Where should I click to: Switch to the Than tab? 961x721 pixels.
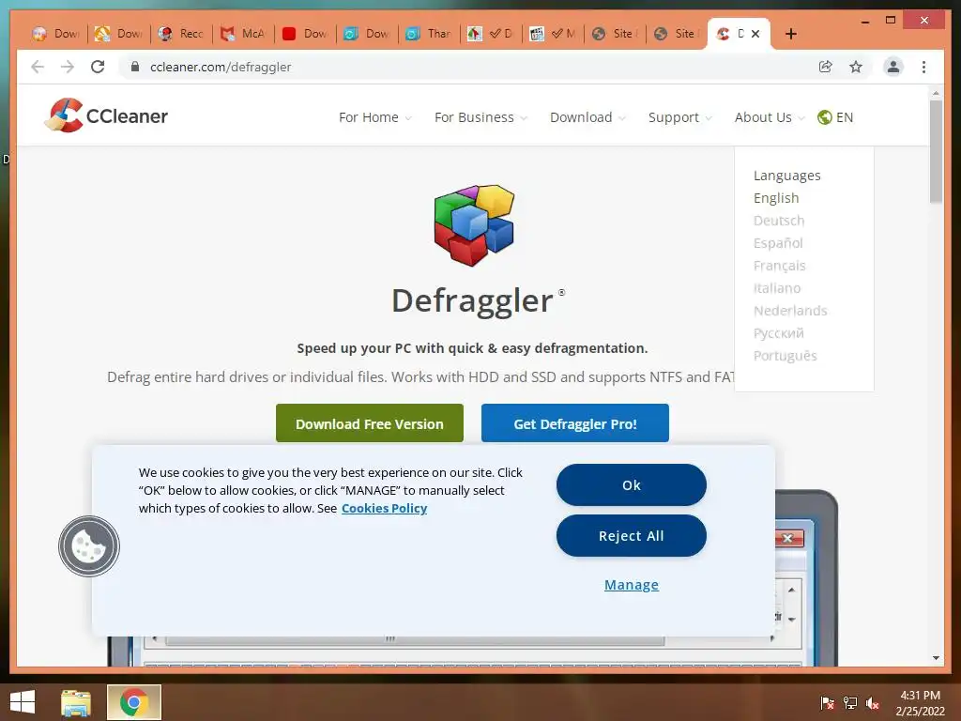point(428,34)
